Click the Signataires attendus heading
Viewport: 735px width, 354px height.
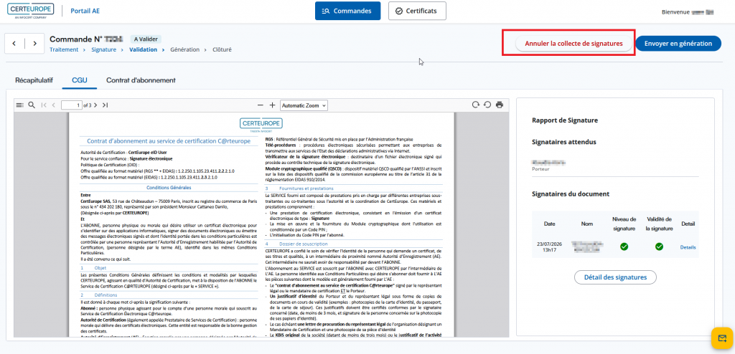pos(564,142)
